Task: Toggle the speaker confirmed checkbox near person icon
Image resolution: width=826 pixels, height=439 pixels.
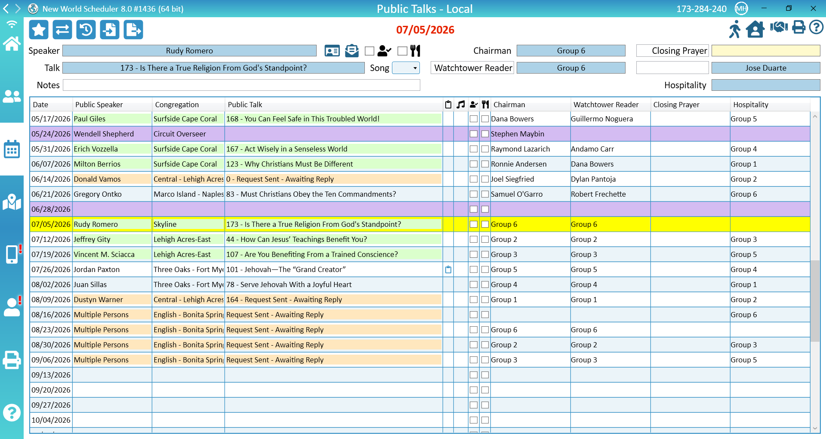Action: pyautogui.click(x=370, y=51)
